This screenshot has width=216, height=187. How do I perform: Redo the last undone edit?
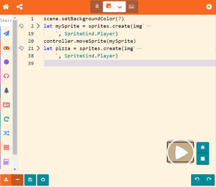point(209,179)
